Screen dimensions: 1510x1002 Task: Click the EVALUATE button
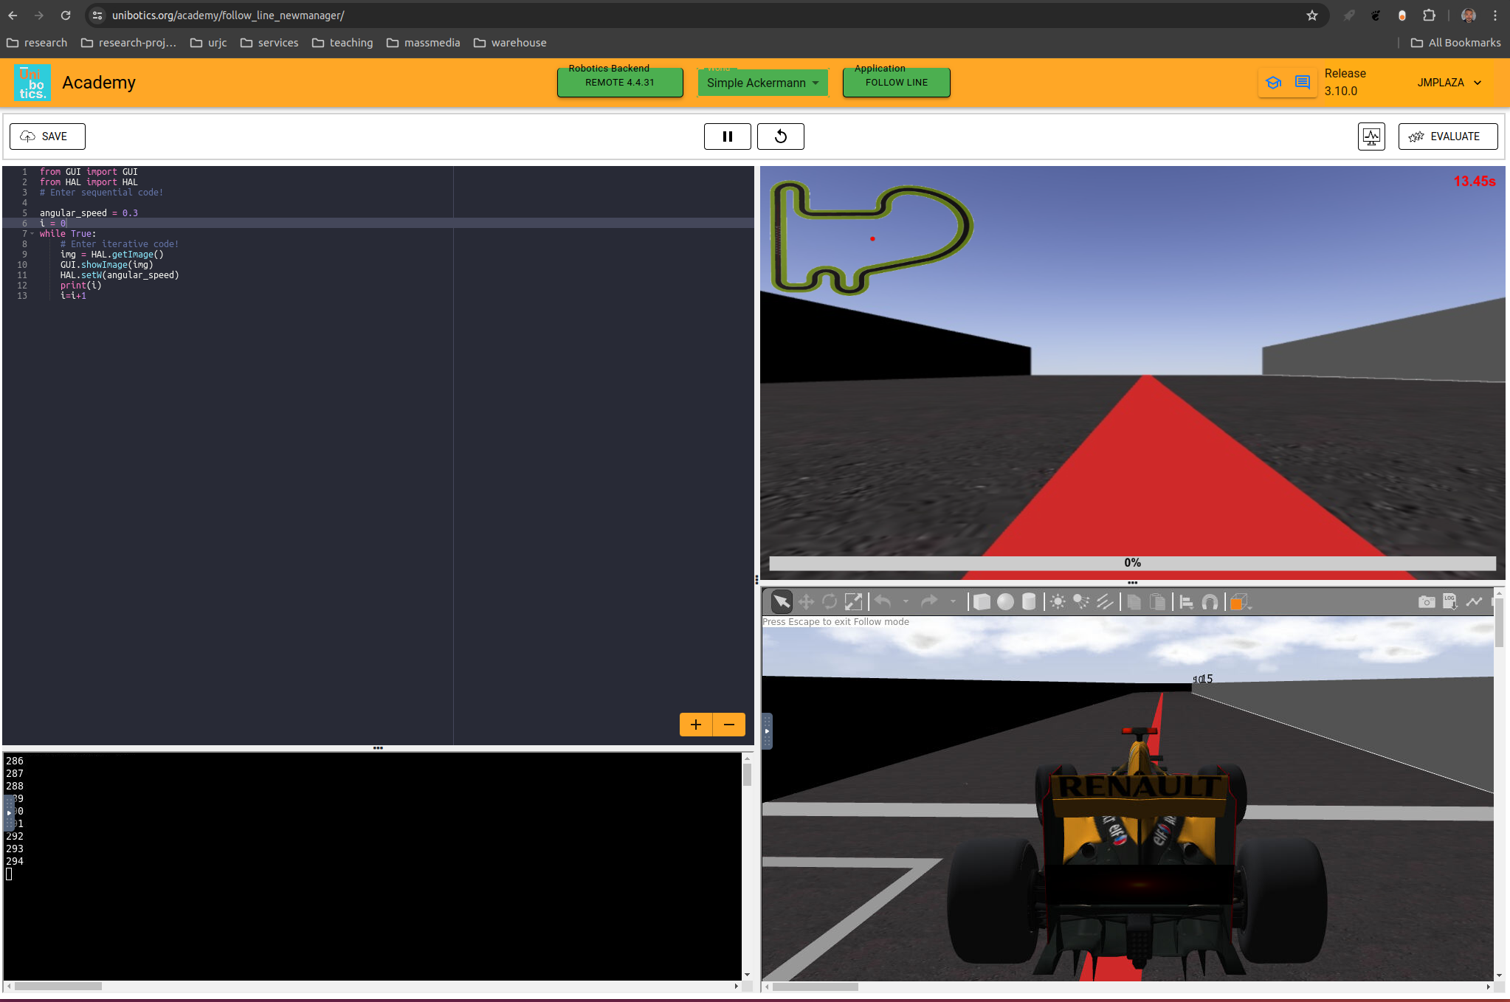coord(1447,137)
